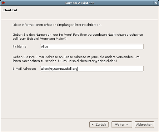Click the empty dialog area below the email field

[x=79, y=94]
